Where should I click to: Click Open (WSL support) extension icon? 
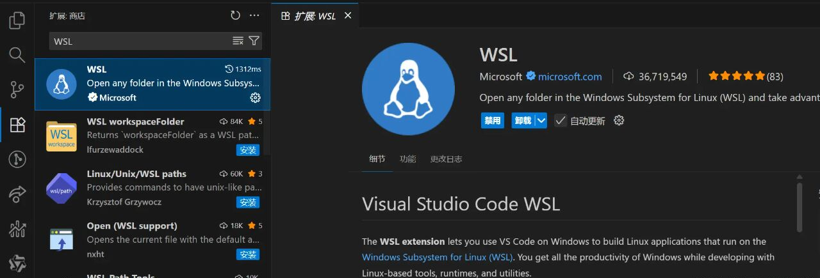[x=61, y=240]
